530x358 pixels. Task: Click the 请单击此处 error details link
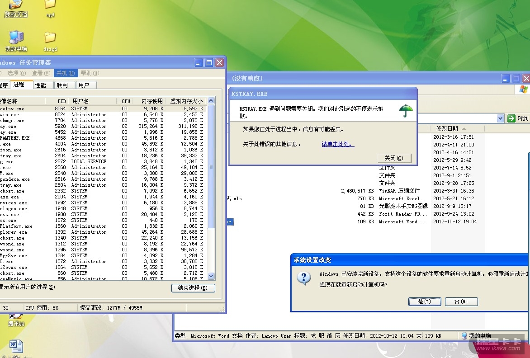[338, 144]
